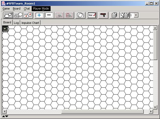
Task: Select the ship counter in top-left hex
Action: [5, 28]
